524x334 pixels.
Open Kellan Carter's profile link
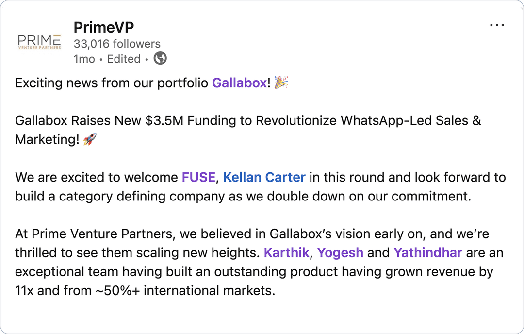click(264, 177)
